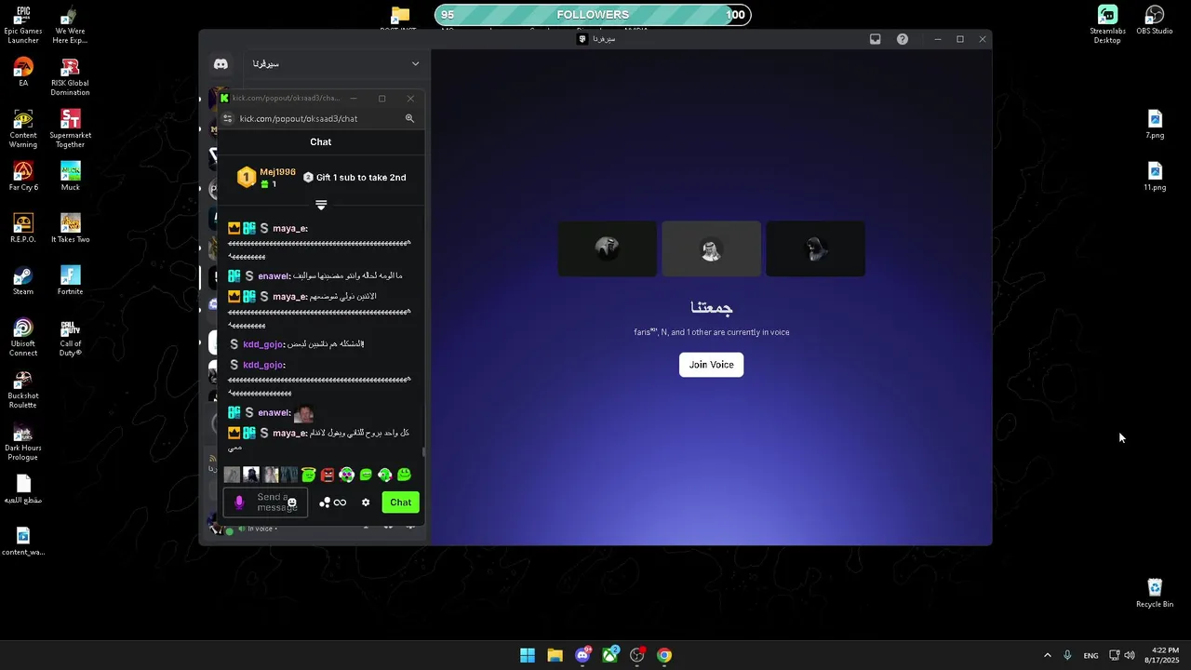The width and height of the screenshot is (1191, 670).
Task: Select It Takes Two desktop icon
Action: (x=70, y=229)
